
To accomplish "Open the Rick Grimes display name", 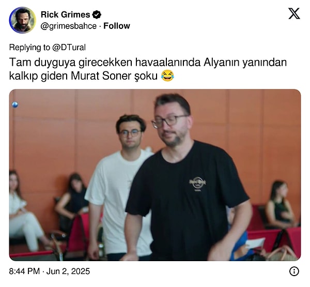I will (66, 14).
